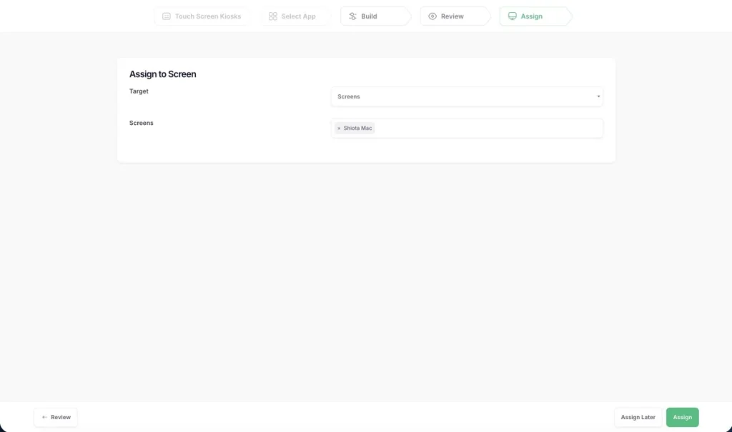This screenshot has width=732, height=432.
Task: Click the Build step sliders icon
Action: [352, 16]
